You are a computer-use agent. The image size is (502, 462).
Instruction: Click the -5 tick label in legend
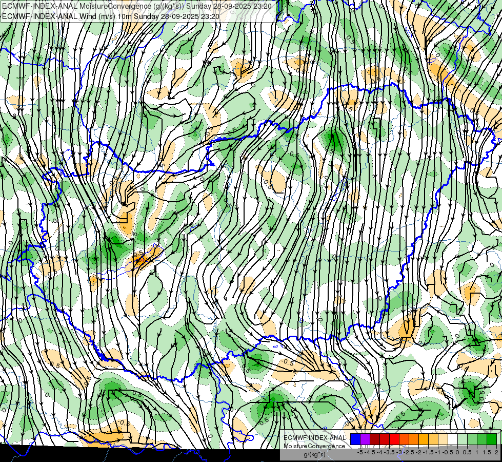[360, 452]
